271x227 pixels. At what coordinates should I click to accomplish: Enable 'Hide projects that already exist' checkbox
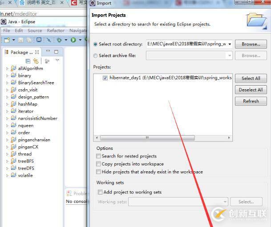[98, 172]
